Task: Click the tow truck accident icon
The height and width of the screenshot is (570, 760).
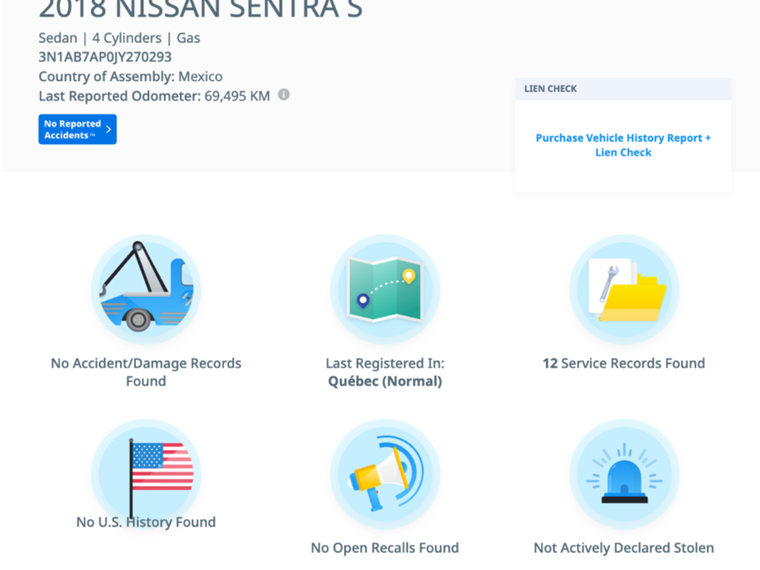Action: click(x=146, y=290)
